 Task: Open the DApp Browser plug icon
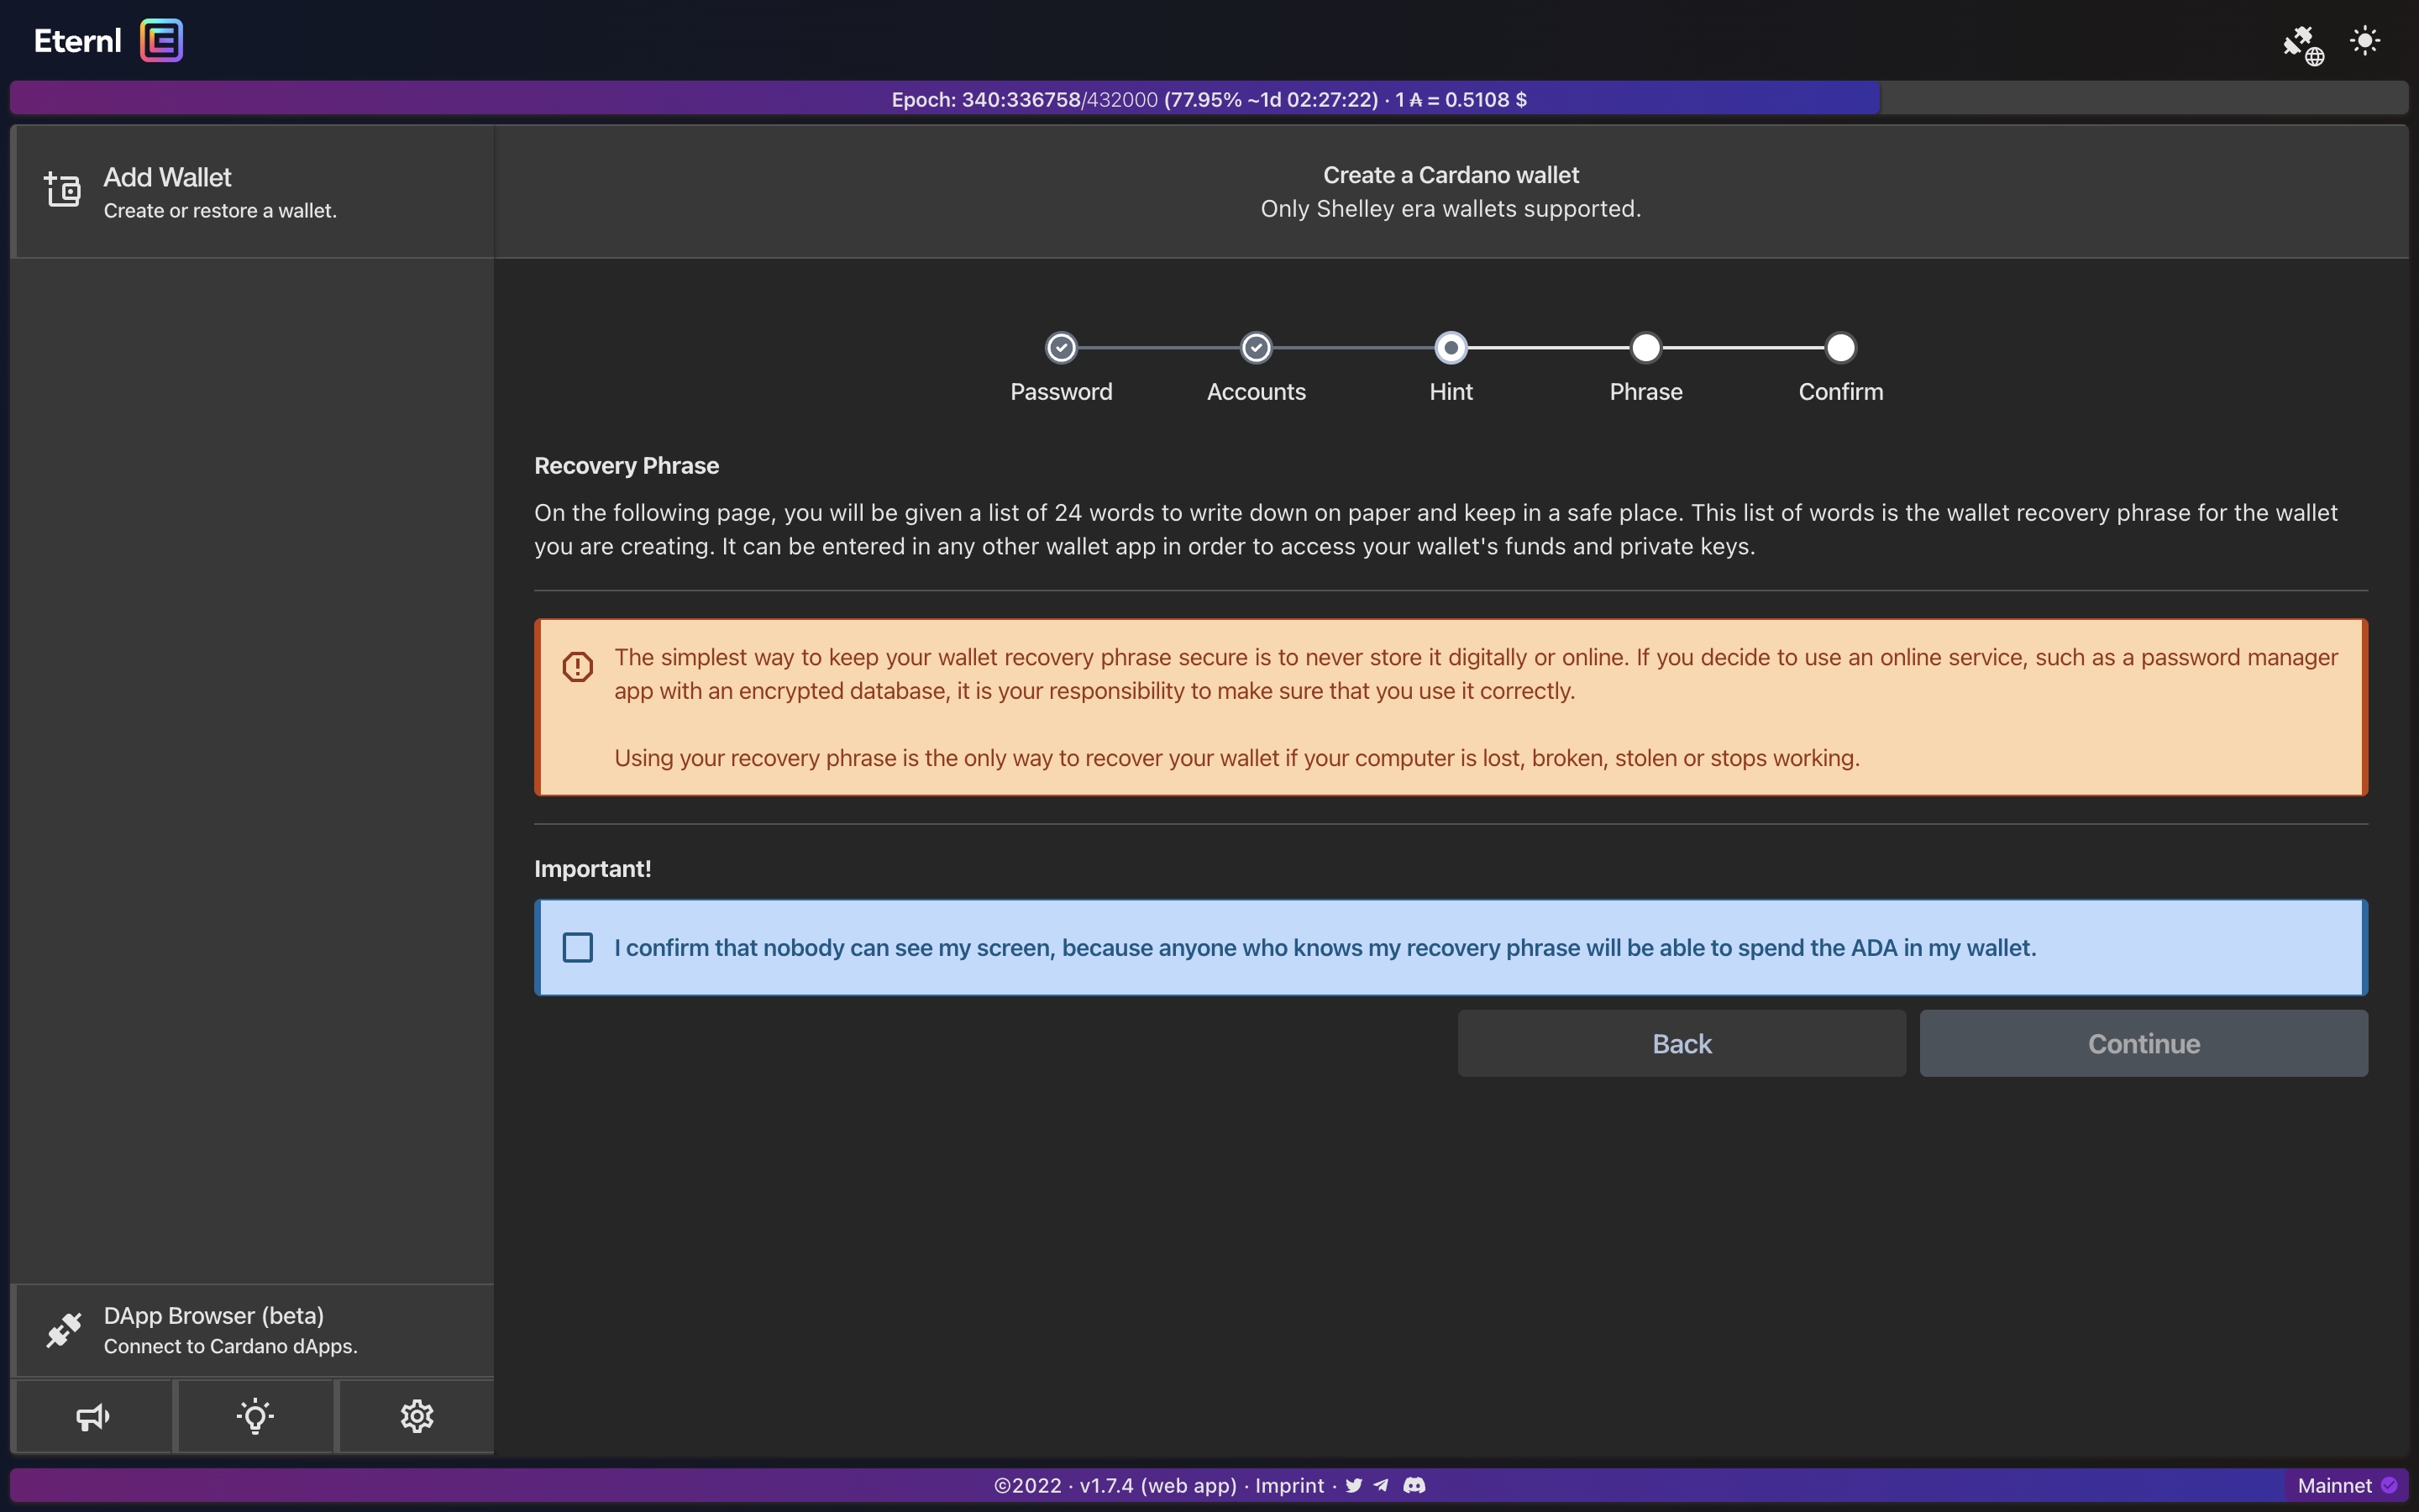pyautogui.click(x=64, y=1330)
